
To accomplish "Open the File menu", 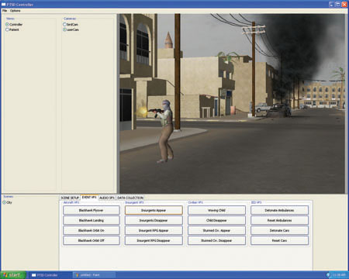I will [5, 11].
